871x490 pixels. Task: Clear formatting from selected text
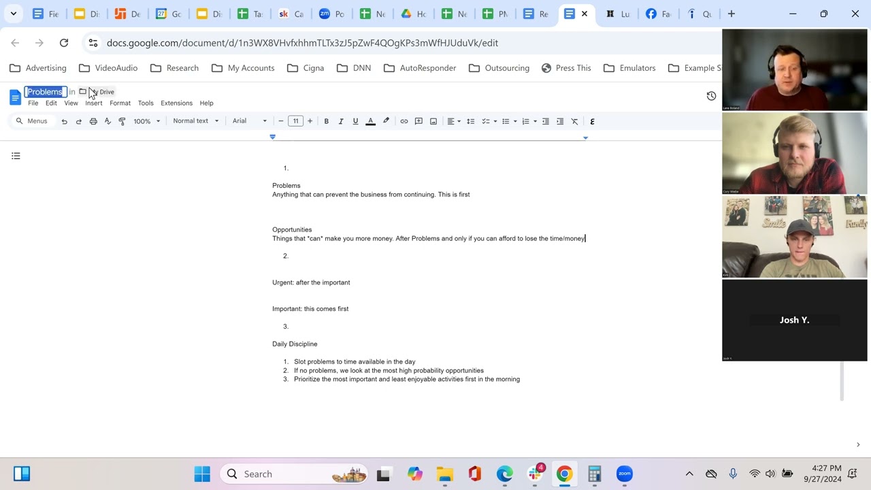click(574, 121)
